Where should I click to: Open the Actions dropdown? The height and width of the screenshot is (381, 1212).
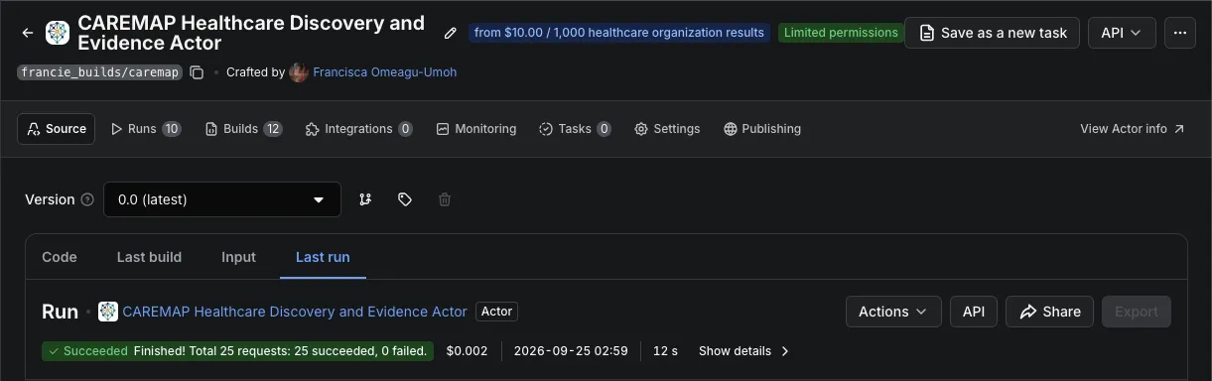coord(893,312)
